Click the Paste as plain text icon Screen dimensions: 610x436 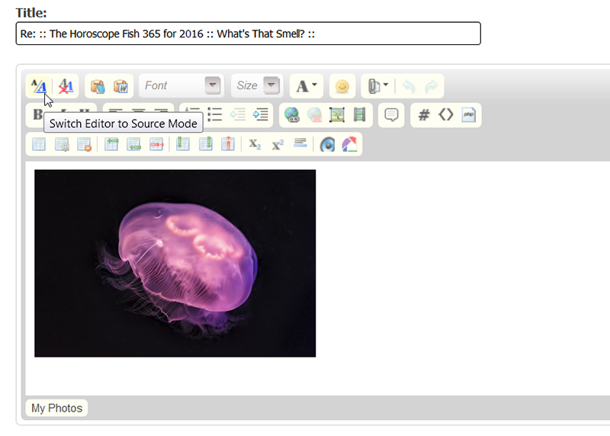[98, 86]
